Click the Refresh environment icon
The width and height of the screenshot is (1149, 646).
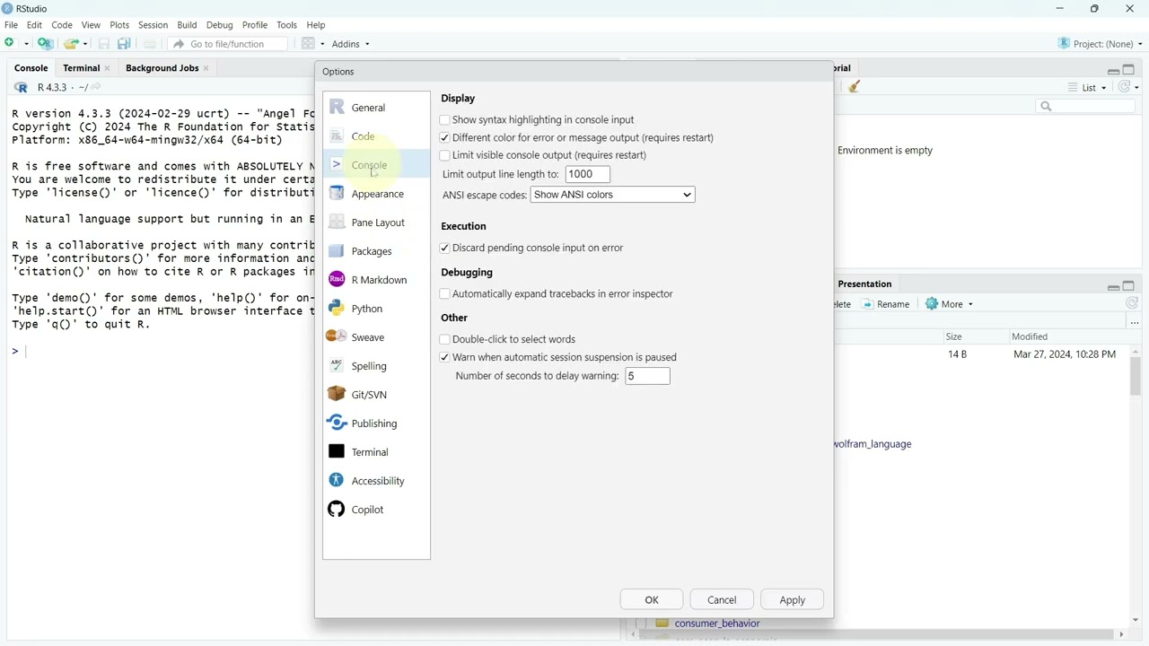1126,87
